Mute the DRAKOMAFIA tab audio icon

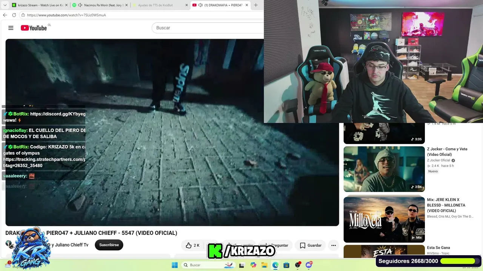tap(200, 5)
